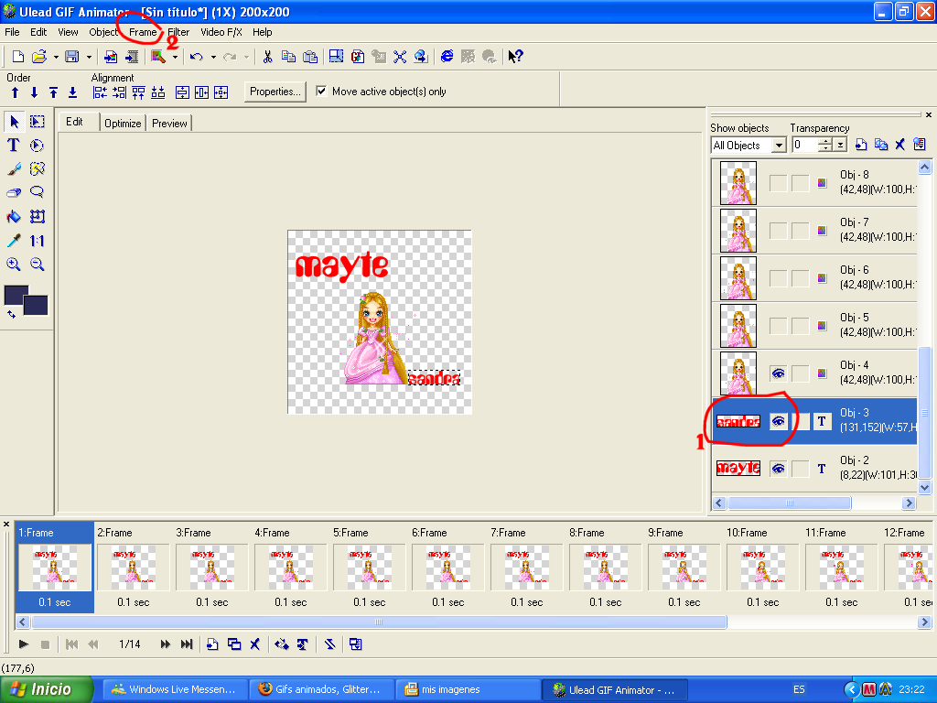Switch to the Optimize tab

123,124
